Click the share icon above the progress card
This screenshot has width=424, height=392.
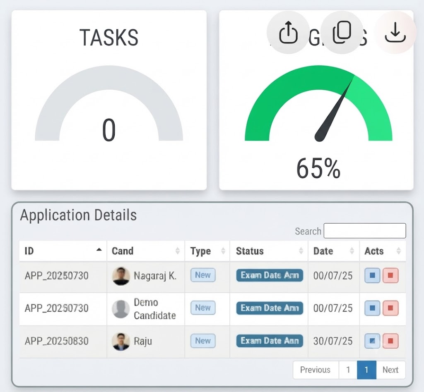(x=288, y=32)
